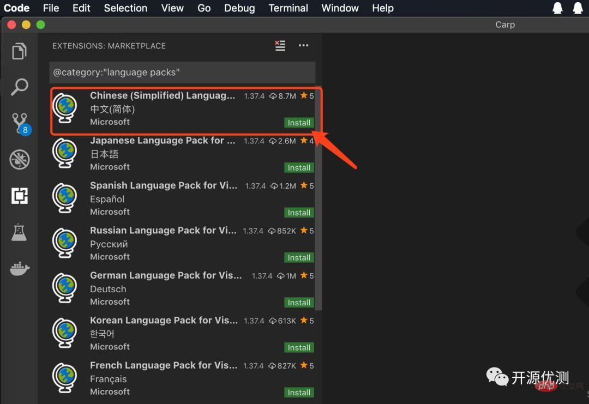Select French Language Pack title
Image resolution: width=589 pixels, height=404 pixels.
(164, 365)
